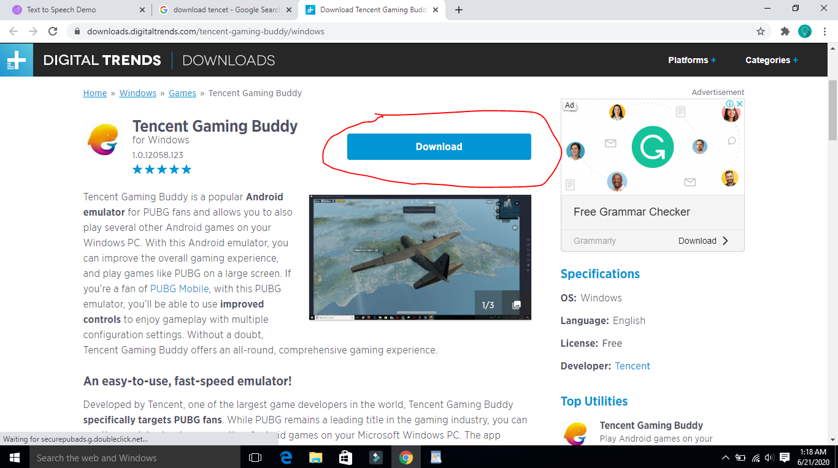Click the Chrome taskbar icon
Screen dimensions: 838x468
(406, 458)
